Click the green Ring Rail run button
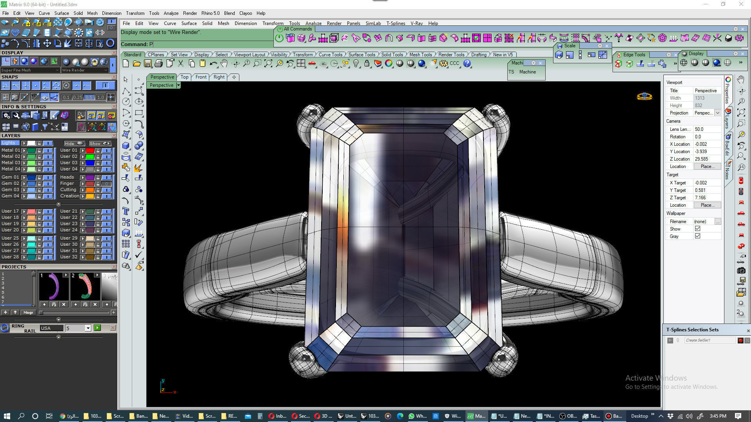Viewport: 751px width, 422px height. click(97, 328)
